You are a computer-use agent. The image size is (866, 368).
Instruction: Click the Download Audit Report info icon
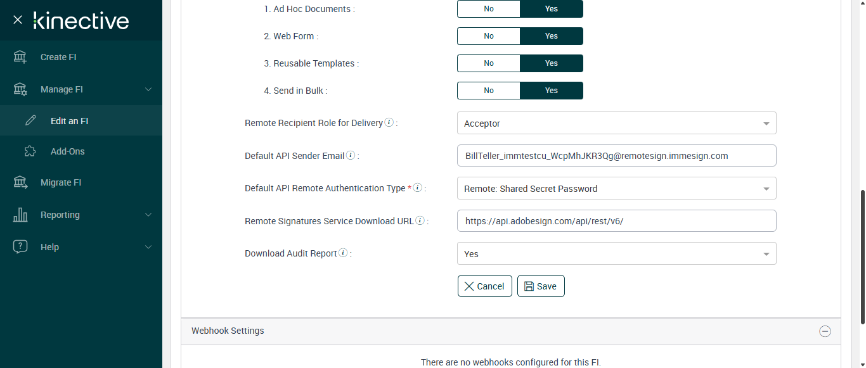tap(343, 253)
